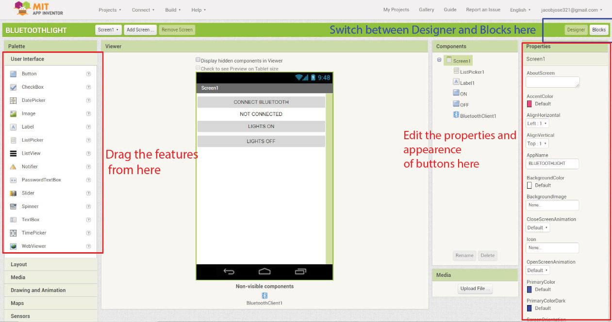Screen dimensions: 612x322
Task: Open the Connect menu
Action: click(143, 10)
